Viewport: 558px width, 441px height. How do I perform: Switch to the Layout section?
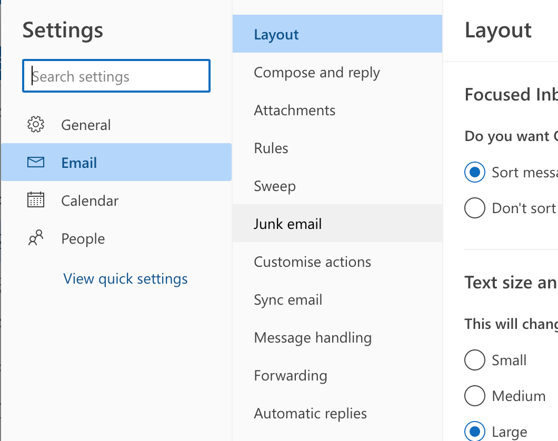pos(276,33)
